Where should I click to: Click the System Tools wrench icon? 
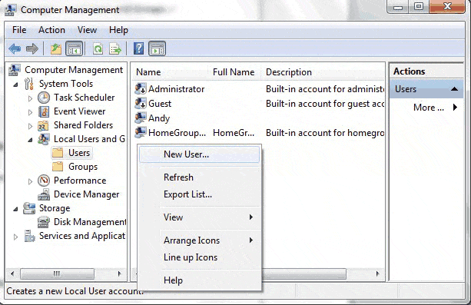pos(29,84)
